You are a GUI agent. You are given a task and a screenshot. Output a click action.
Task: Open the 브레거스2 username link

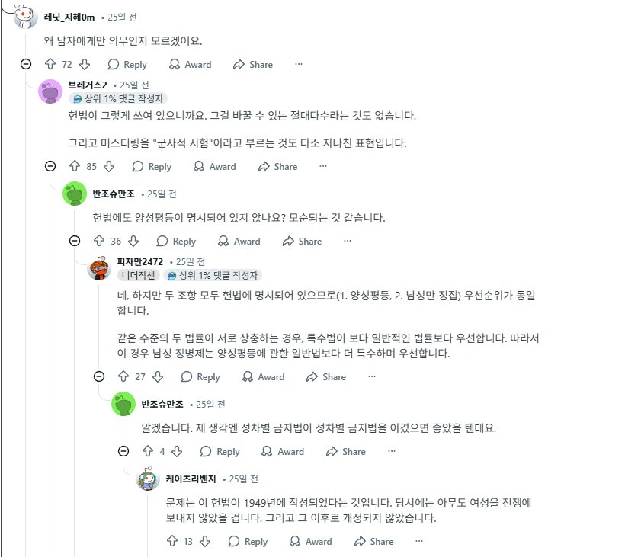[88, 85]
